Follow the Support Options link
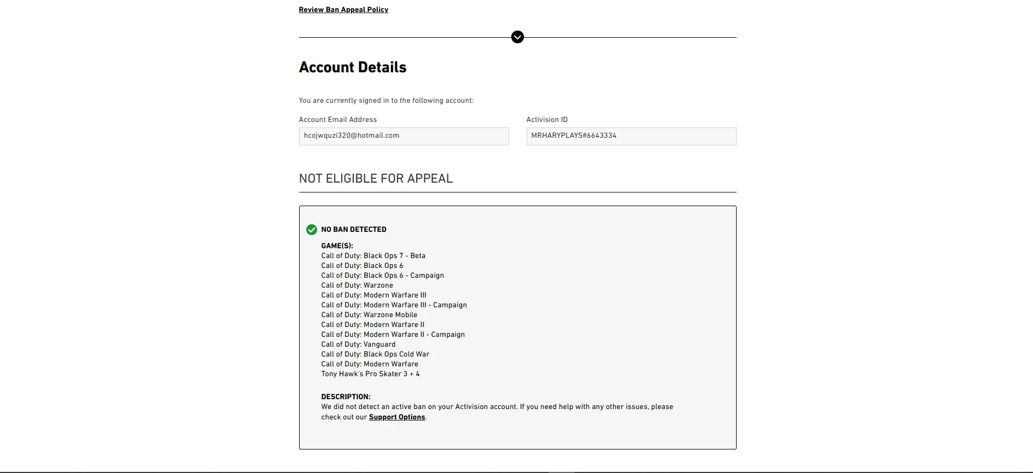 (x=397, y=417)
